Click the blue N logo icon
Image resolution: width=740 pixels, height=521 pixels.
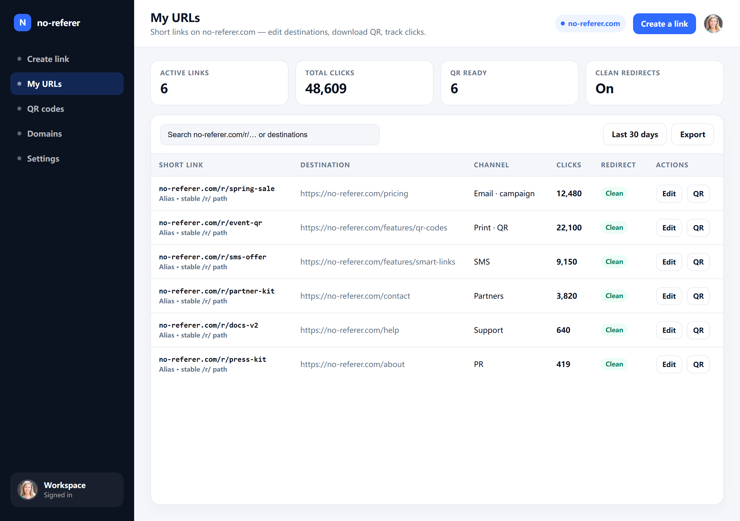[23, 23]
